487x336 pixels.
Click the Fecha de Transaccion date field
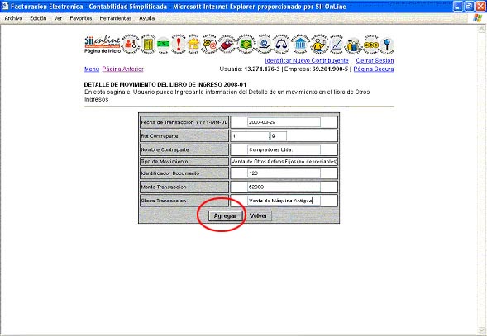[284, 122]
